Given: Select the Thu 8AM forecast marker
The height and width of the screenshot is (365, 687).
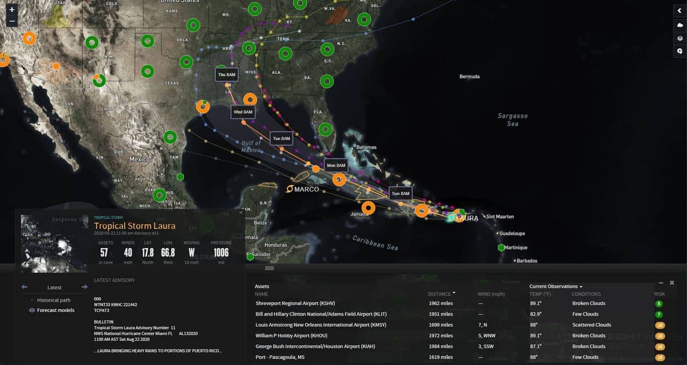Looking at the screenshot, I should coord(227,74).
